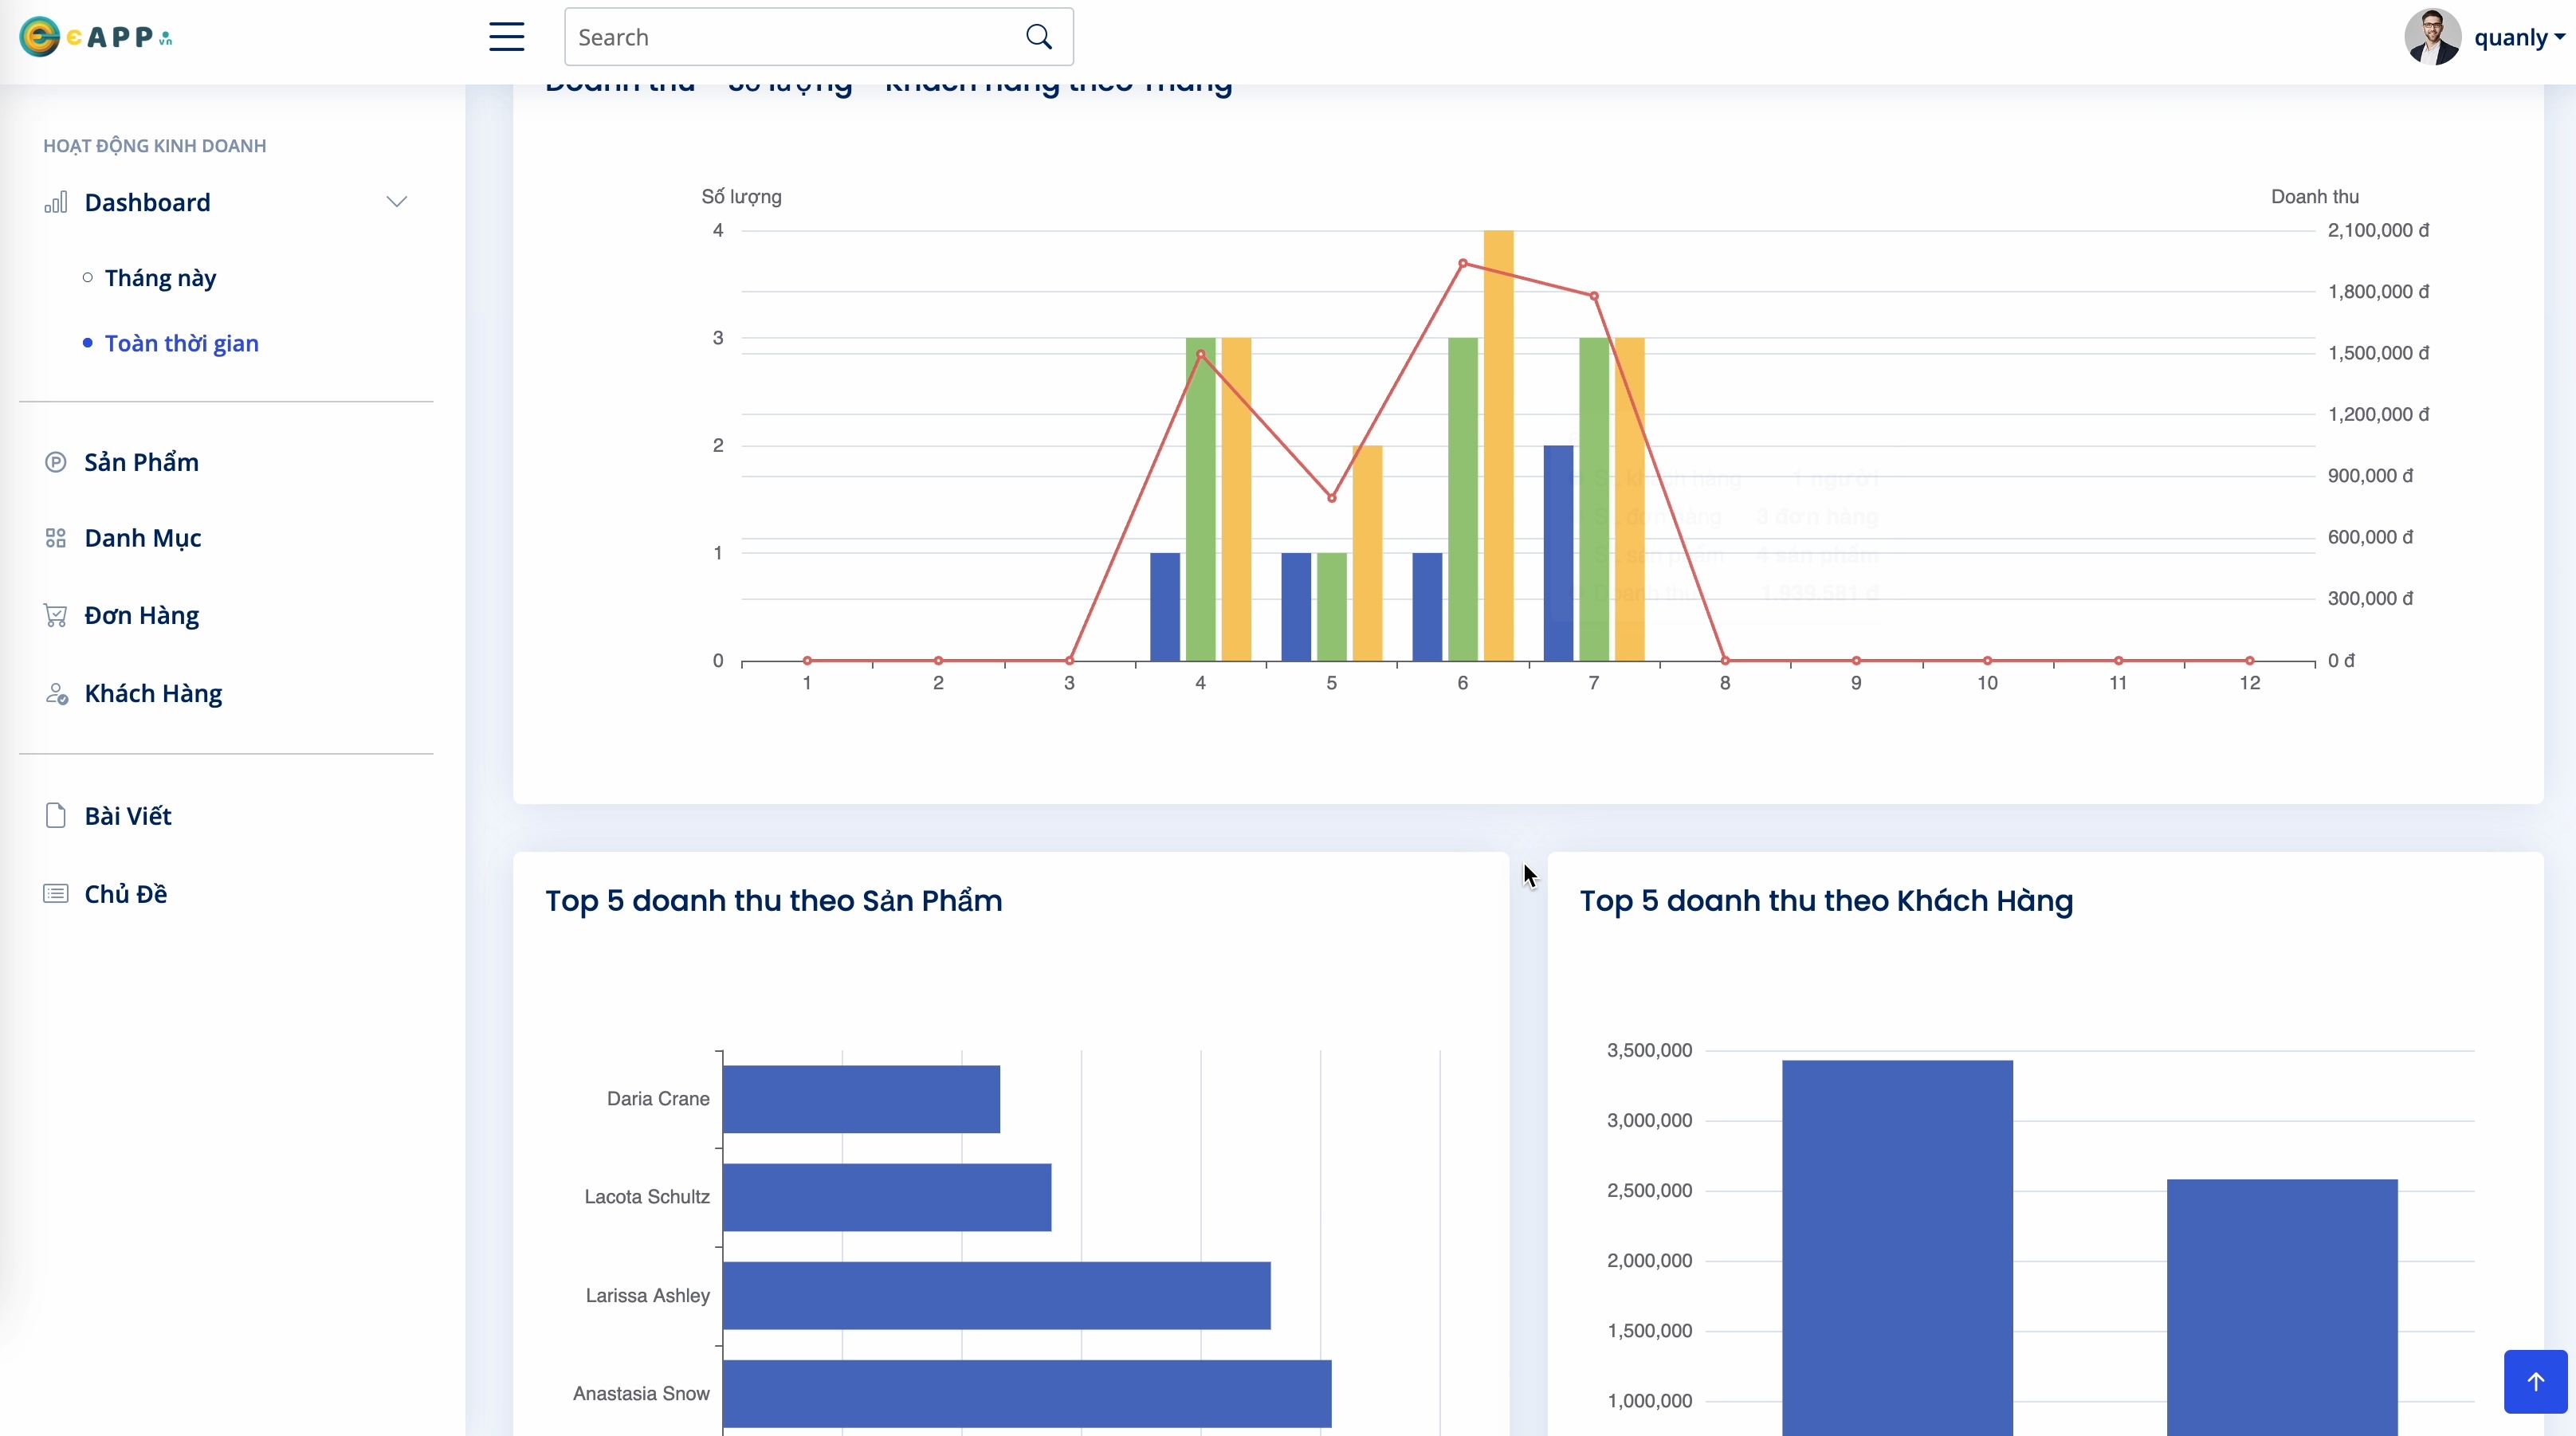Screen dimensions: 2576x1436
Task: Open the Khách Hàng link
Action: tap(153, 693)
